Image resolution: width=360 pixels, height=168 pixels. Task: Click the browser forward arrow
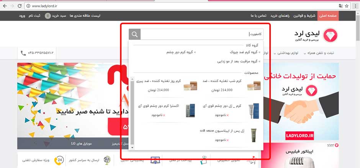(x=12, y=6)
